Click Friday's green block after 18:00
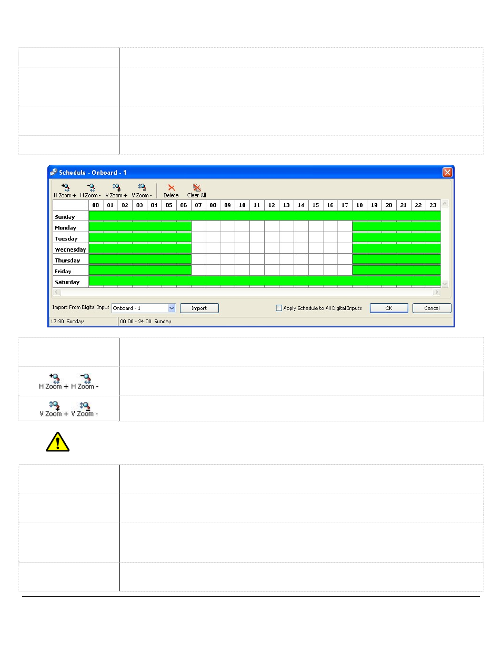The width and height of the screenshot is (502, 650). 397,270
